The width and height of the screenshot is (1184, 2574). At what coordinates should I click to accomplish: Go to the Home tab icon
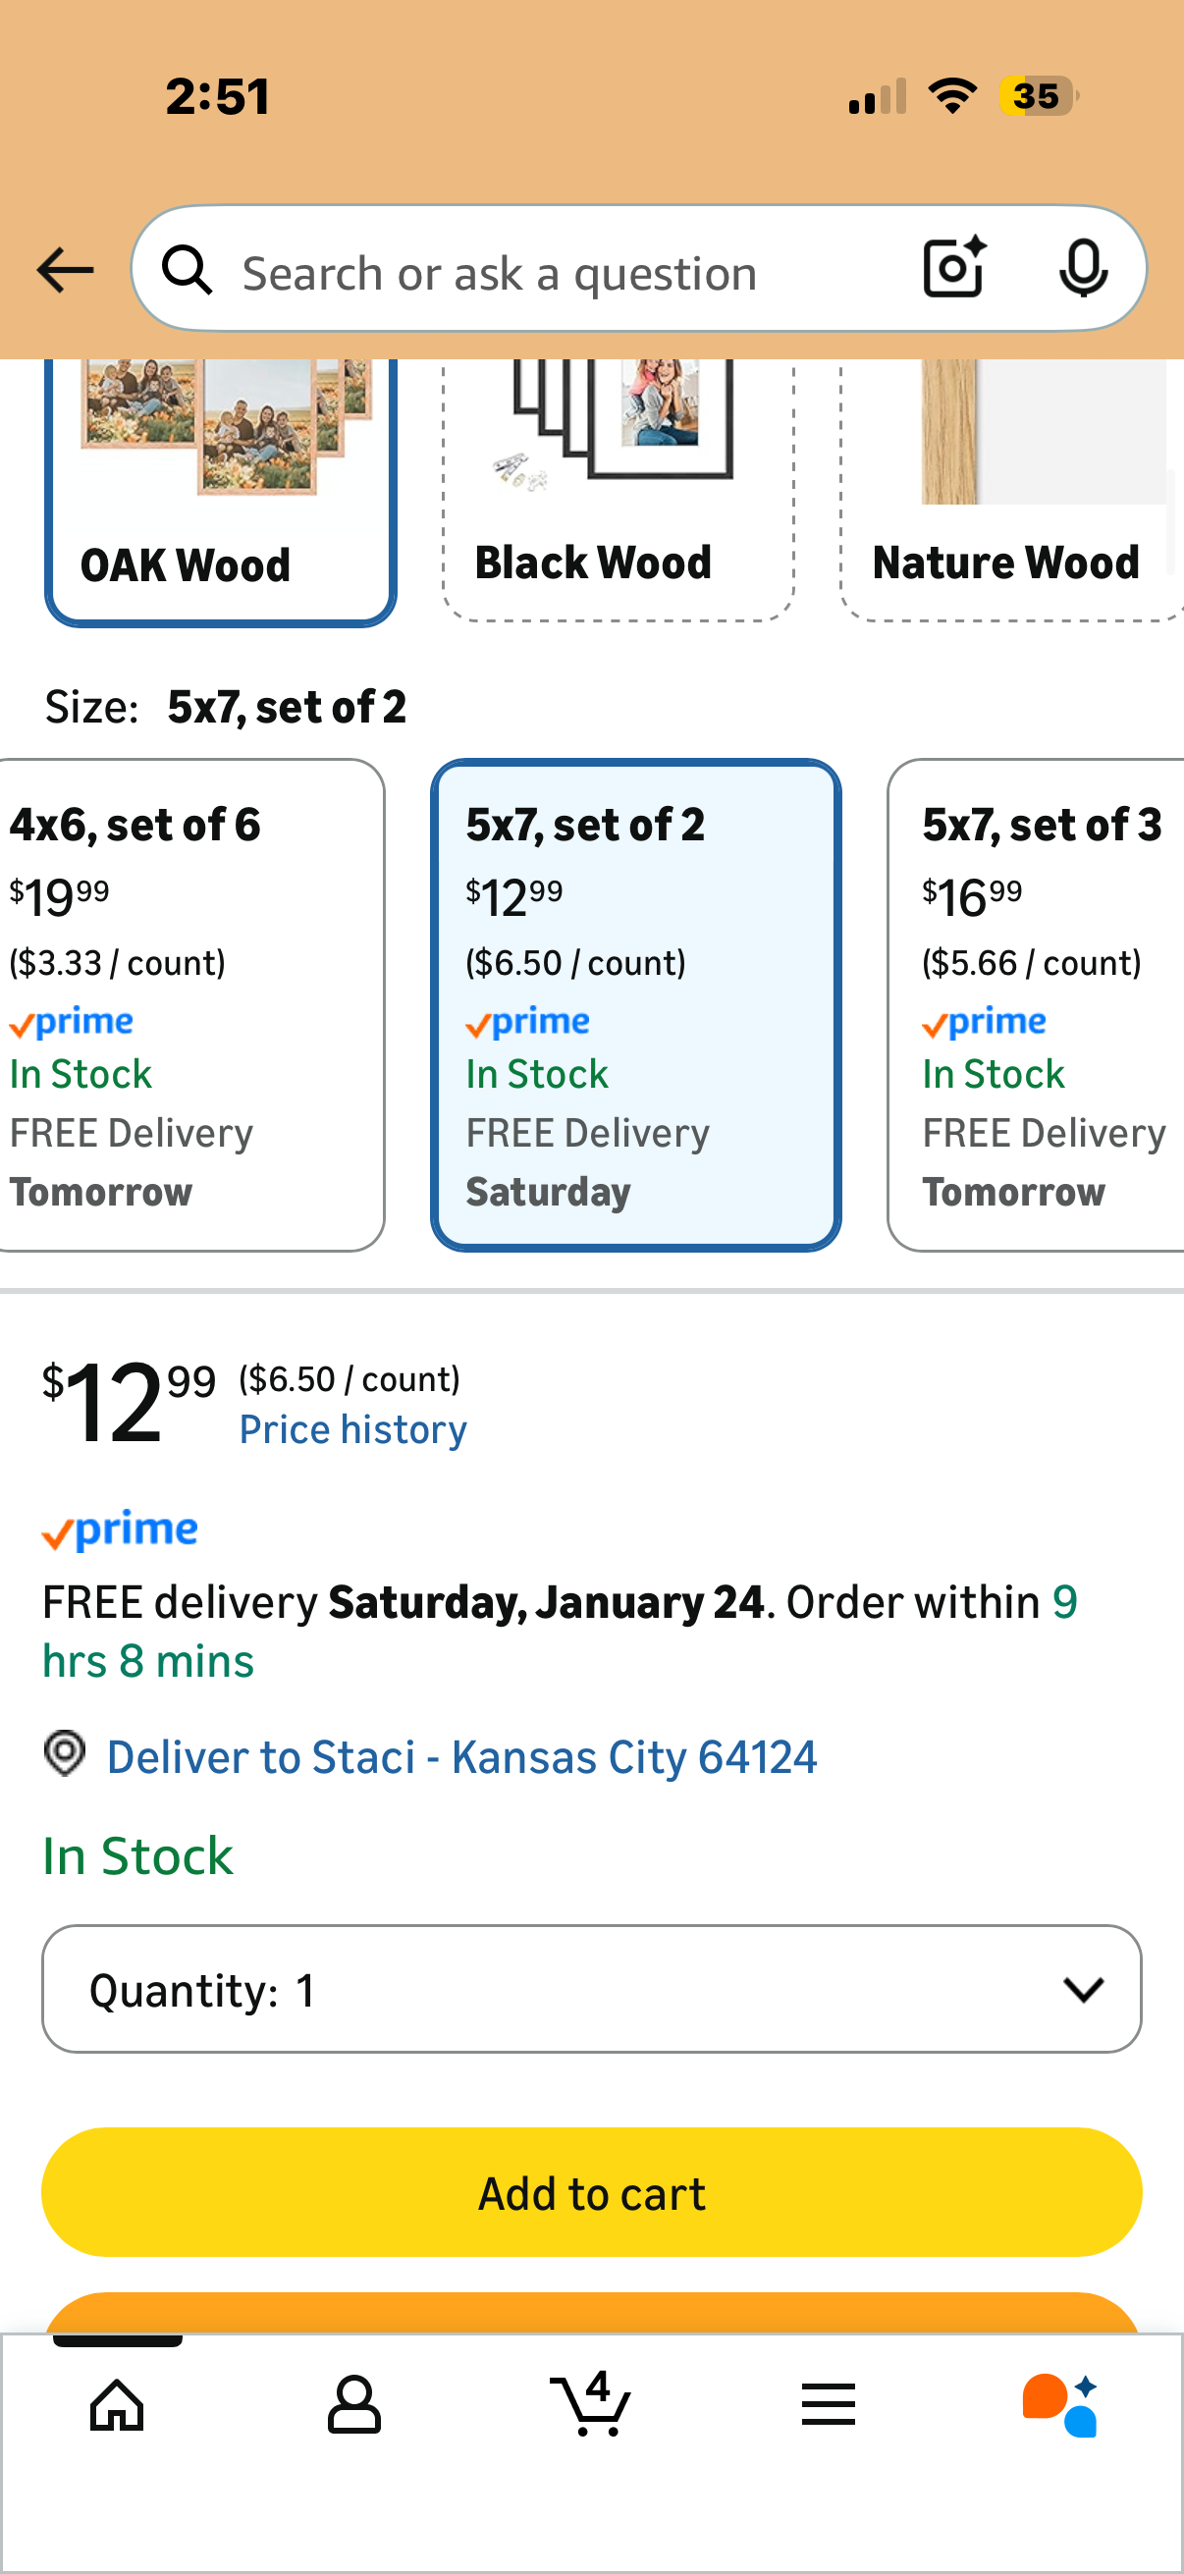(x=117, y=2405)
